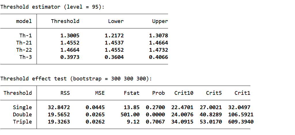Click the 'Lower' column header

(x=116, y=21)
